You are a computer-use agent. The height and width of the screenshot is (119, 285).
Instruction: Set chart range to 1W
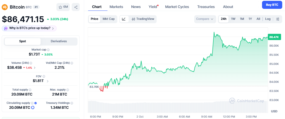233,19
